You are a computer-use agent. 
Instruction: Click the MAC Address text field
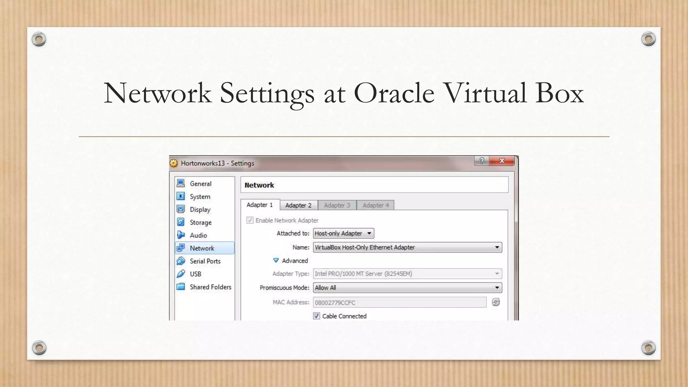click(x=399, y=302)
